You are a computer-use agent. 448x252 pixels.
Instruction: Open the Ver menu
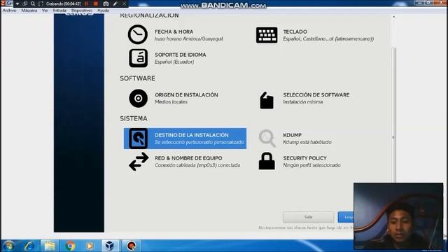[45, 10]
